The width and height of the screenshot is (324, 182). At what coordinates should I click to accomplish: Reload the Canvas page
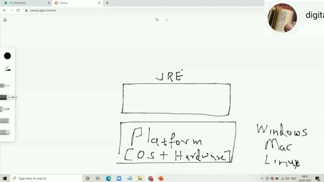point(18,10)
